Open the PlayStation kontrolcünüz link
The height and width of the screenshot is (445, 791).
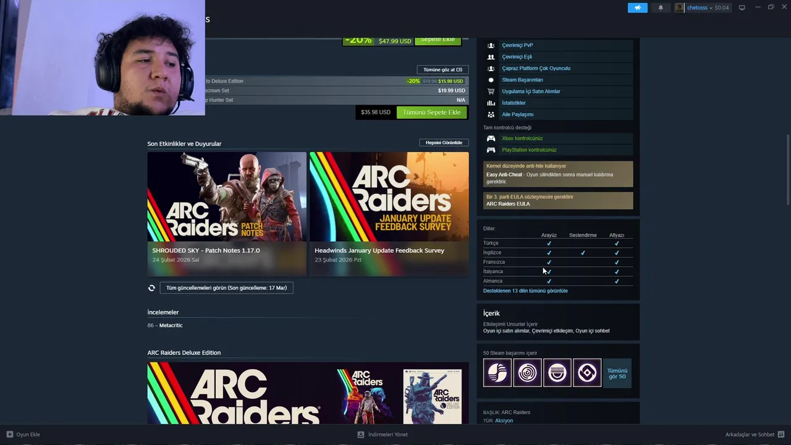(x=529, y=150)
